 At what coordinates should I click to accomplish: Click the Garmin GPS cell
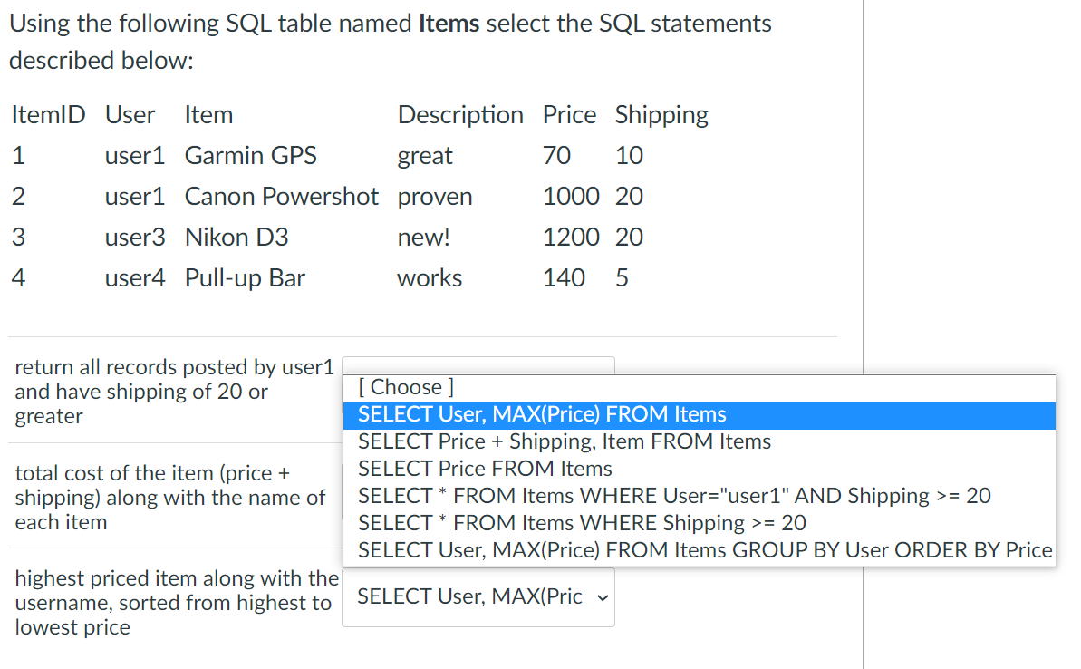coord(250,155)
